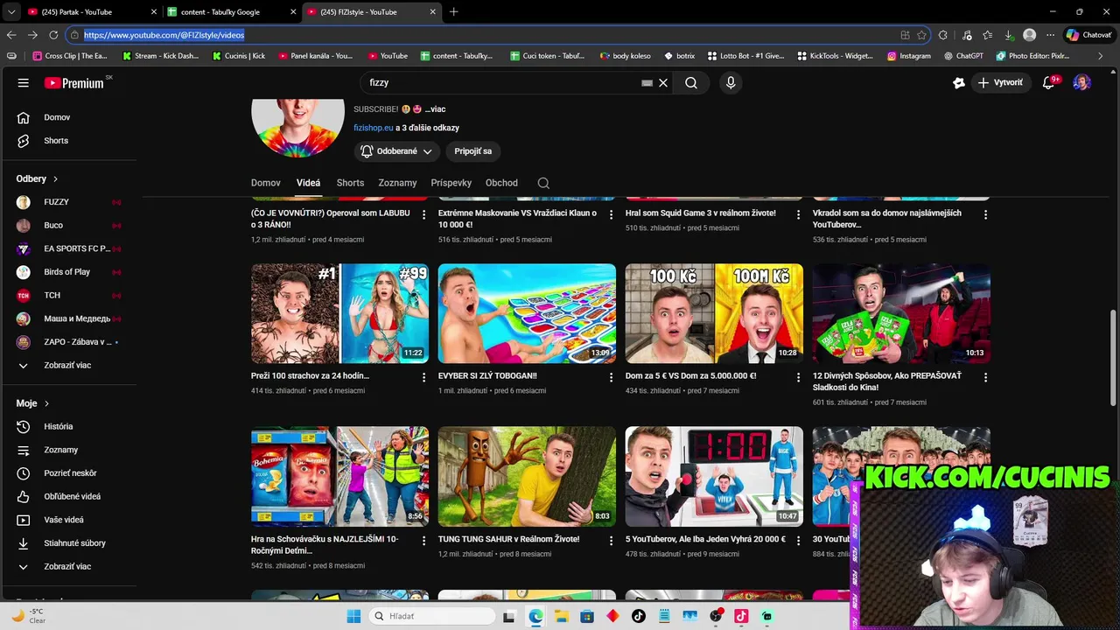
Task: Open Microsoft Store from taskbar
Action: click(x=587, y=616)
